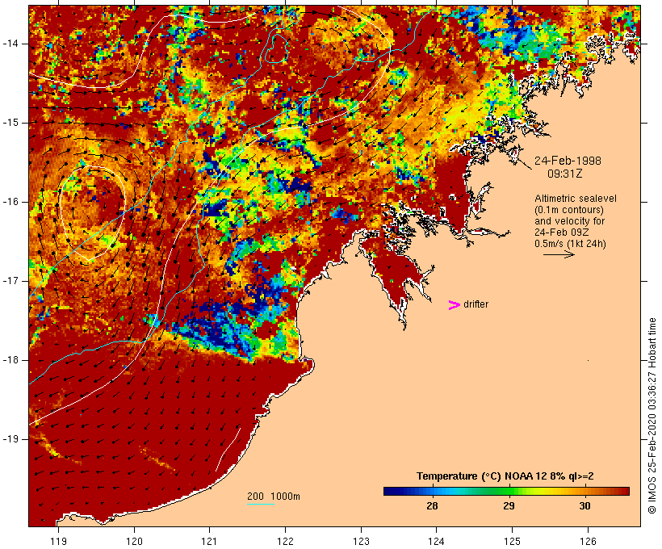This screenshot has width=662, height=549.
Task: Click the blue end of temperature colorbar
Action: [388, 491]
